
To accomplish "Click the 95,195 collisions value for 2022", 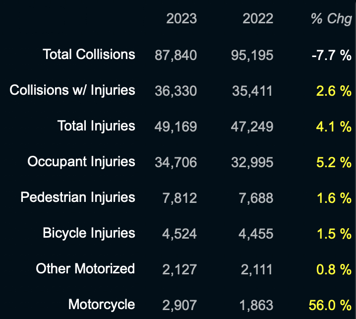I will pos(252,55).
